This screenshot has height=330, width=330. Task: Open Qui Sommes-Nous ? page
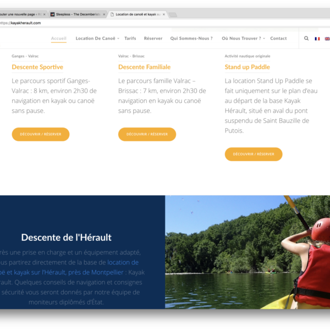pos(191,38)
